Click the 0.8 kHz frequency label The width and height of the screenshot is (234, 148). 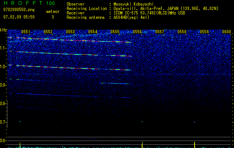point(3,104)
